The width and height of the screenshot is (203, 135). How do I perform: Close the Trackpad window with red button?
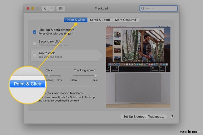(x=28, y=8)
